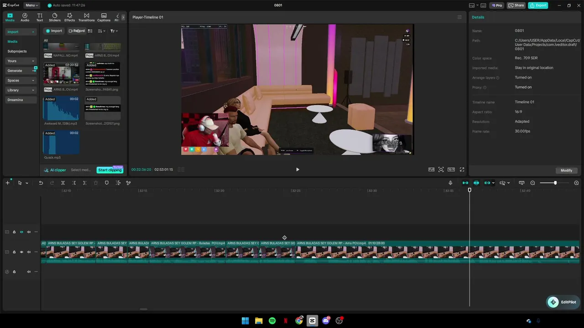The image size is (584, 328).
Task: Record voiceover with the microphone icon
Action: (x=450, y=183)
